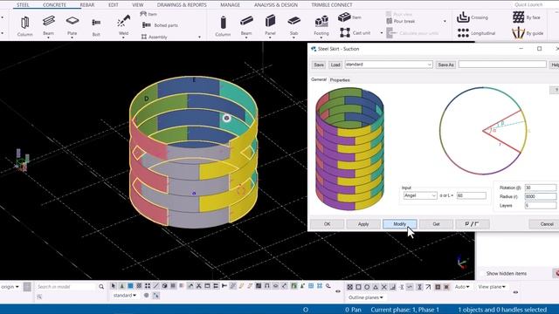The image size is (559, 314).
Task: Activate the Bolt tool
Action: [96, 26]
